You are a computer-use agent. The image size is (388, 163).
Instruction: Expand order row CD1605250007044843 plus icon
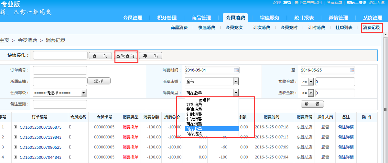click(15, 157)
